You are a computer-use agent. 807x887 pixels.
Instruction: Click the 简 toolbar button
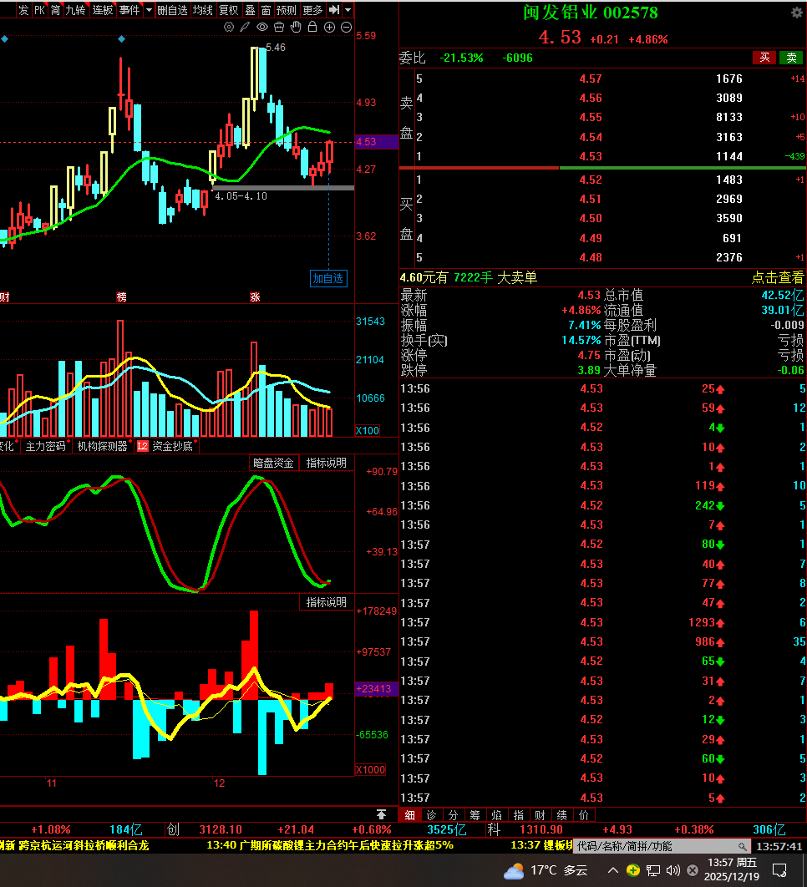click(x=55, y=10)
